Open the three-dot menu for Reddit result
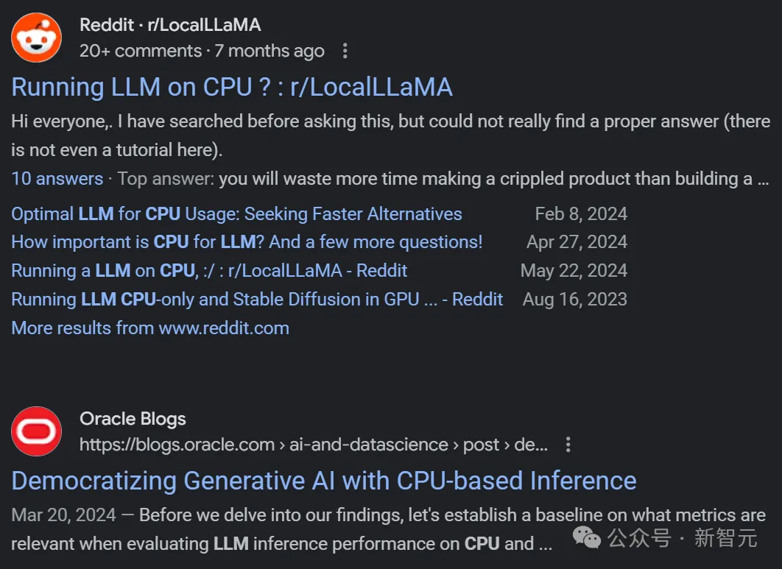 coord(345,52)
